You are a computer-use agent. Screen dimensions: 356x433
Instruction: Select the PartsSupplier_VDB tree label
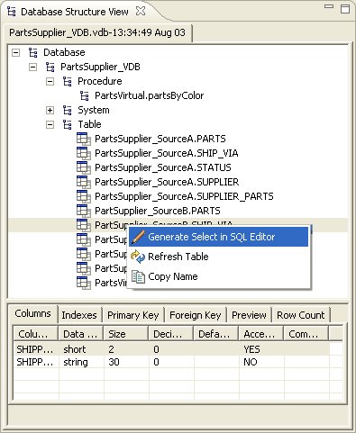(x=100, y=67)
